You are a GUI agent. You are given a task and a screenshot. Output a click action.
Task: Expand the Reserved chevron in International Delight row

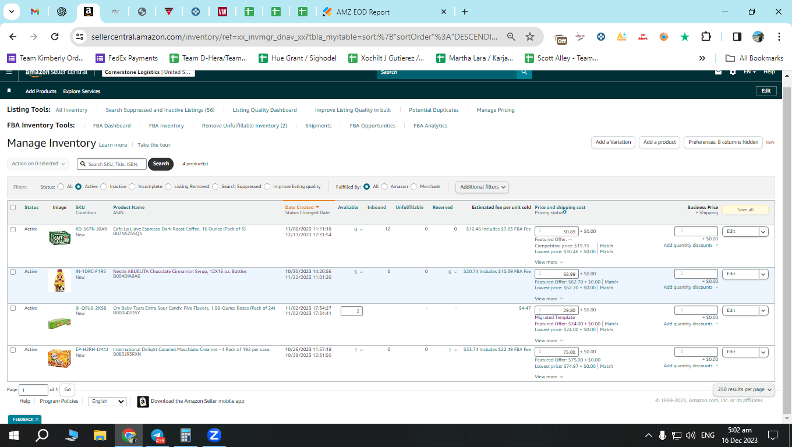[456, 350]
